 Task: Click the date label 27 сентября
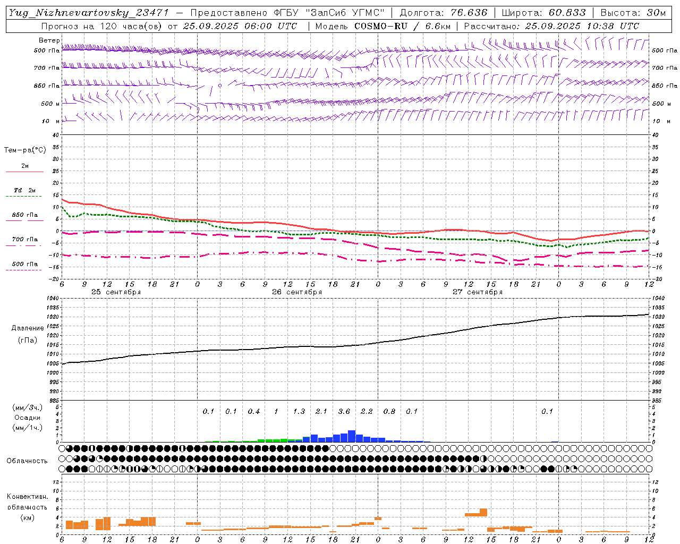[478, 292]
